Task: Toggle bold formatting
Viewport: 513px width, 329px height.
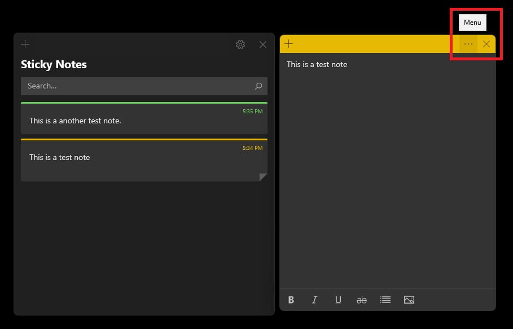Action: pos(291,300)
